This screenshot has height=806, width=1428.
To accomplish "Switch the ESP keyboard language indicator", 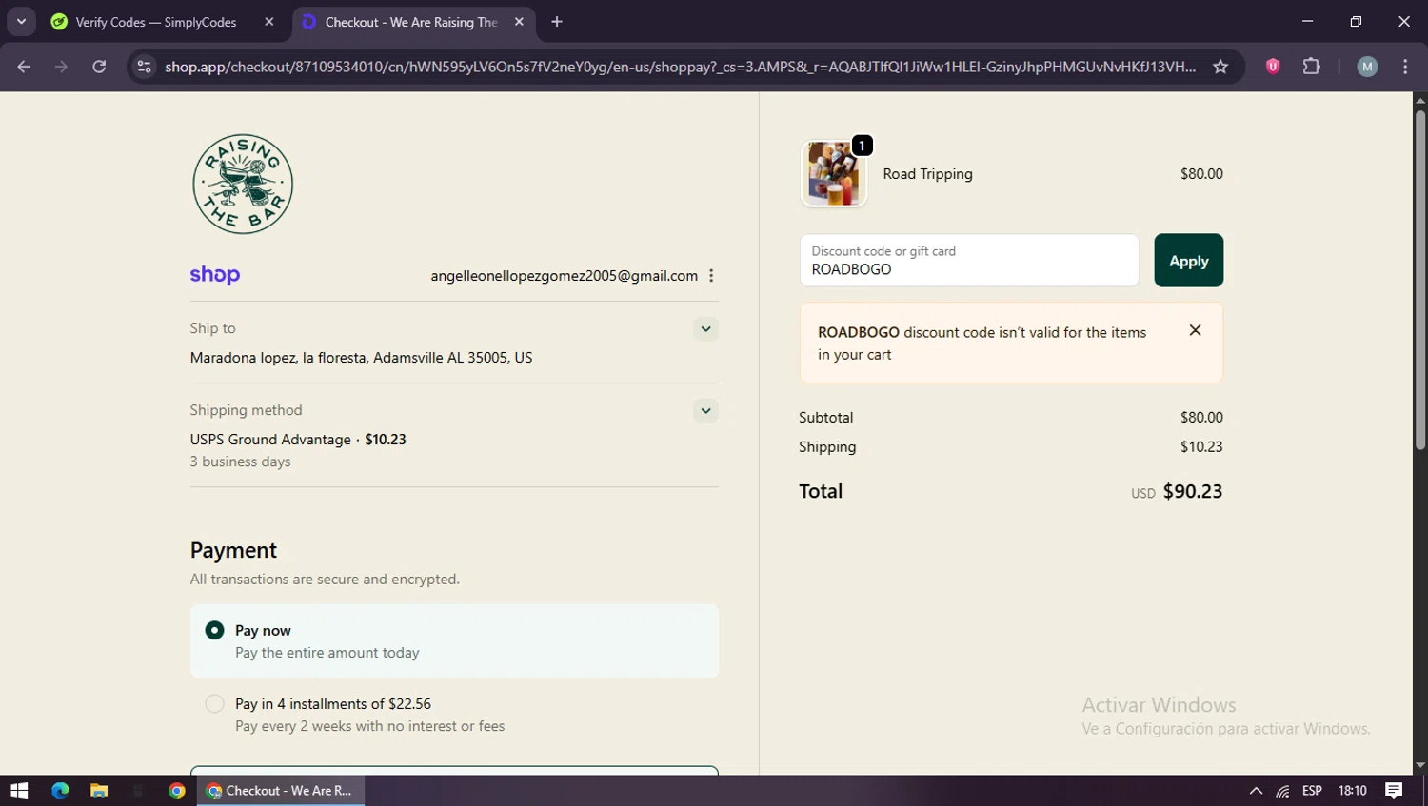I will tap(1312, 791).
